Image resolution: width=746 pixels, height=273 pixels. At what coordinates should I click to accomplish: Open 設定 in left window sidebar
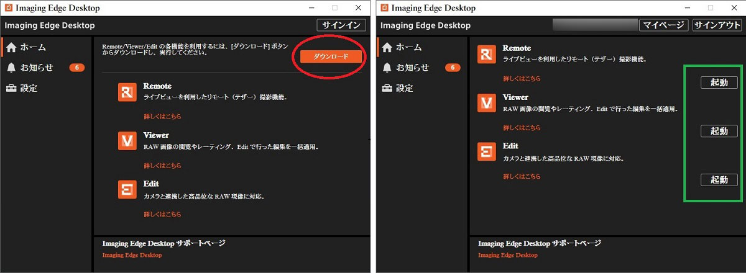tap(29, 88)
